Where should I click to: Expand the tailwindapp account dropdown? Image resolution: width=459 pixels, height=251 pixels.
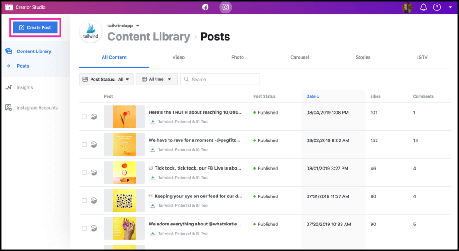tap(138, 26)
